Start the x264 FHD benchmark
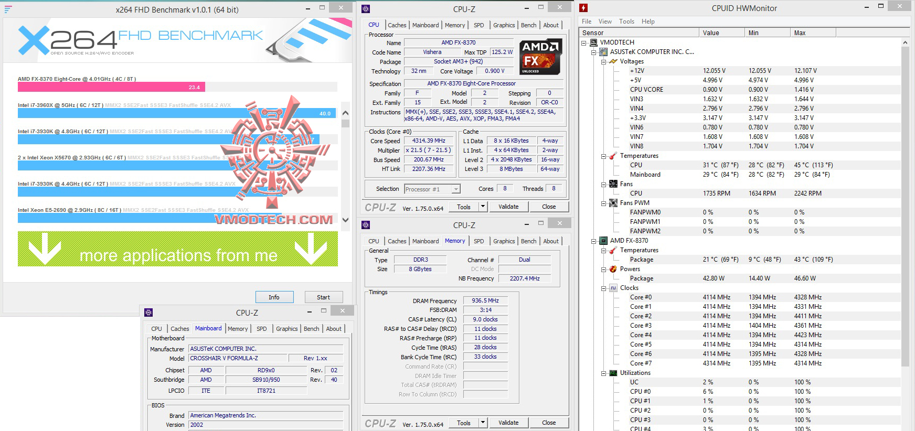Screen dimensions: 915x431 pos(324,297)
